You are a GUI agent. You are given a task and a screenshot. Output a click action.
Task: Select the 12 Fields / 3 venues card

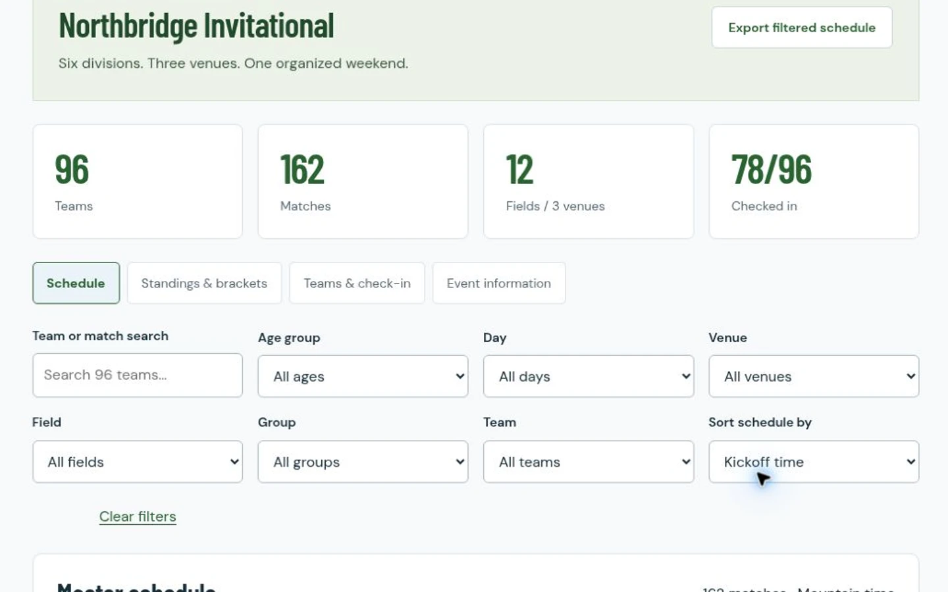[x=589, y=182]
